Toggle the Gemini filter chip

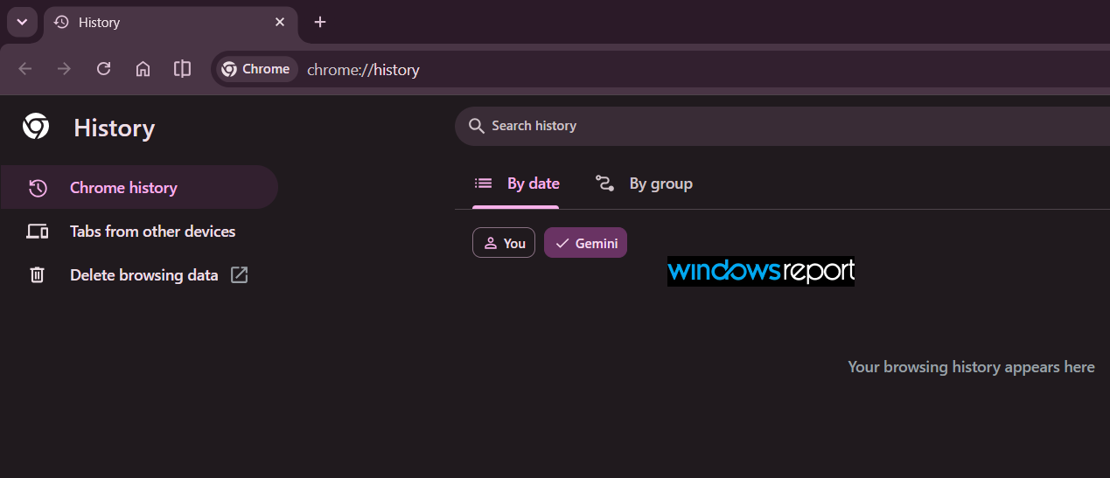[x=585, y=243]
